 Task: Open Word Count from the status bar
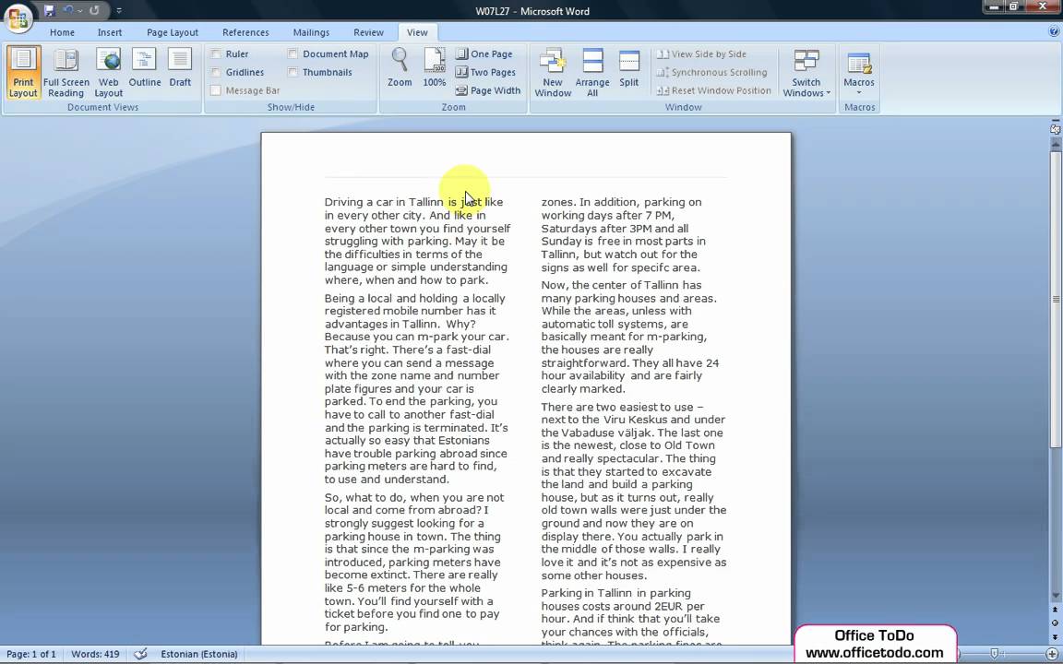pos(95,654)
